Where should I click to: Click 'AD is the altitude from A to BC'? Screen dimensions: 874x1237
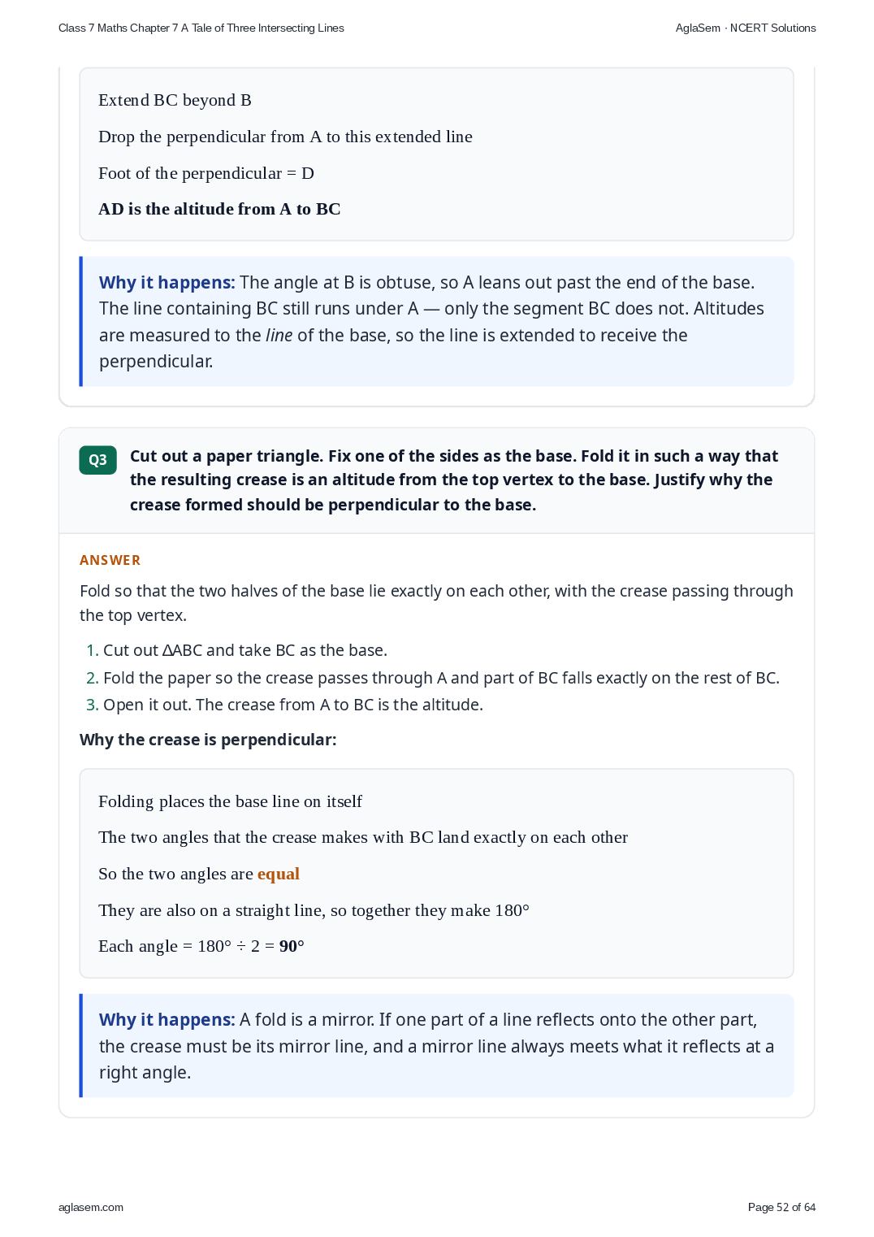219,209
